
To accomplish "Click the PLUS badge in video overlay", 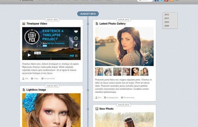I will pyautogui.click(x=45, y=46).
